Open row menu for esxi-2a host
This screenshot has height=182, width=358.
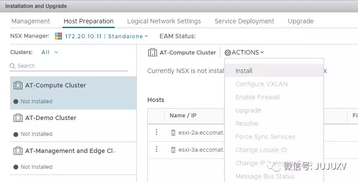point(157,132)
